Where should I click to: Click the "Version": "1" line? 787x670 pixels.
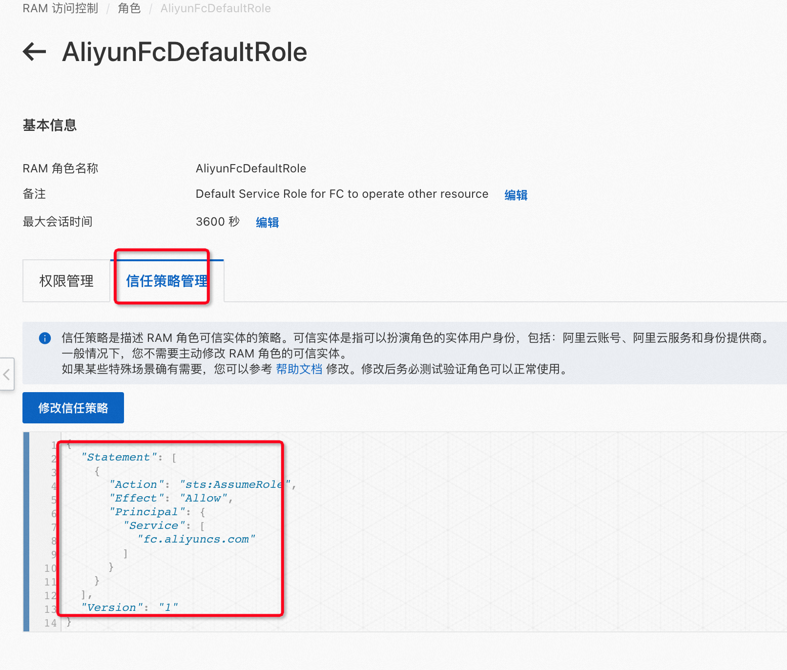click(129, 607)
